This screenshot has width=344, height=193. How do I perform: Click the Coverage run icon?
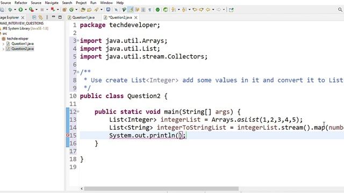coord(31,10)
